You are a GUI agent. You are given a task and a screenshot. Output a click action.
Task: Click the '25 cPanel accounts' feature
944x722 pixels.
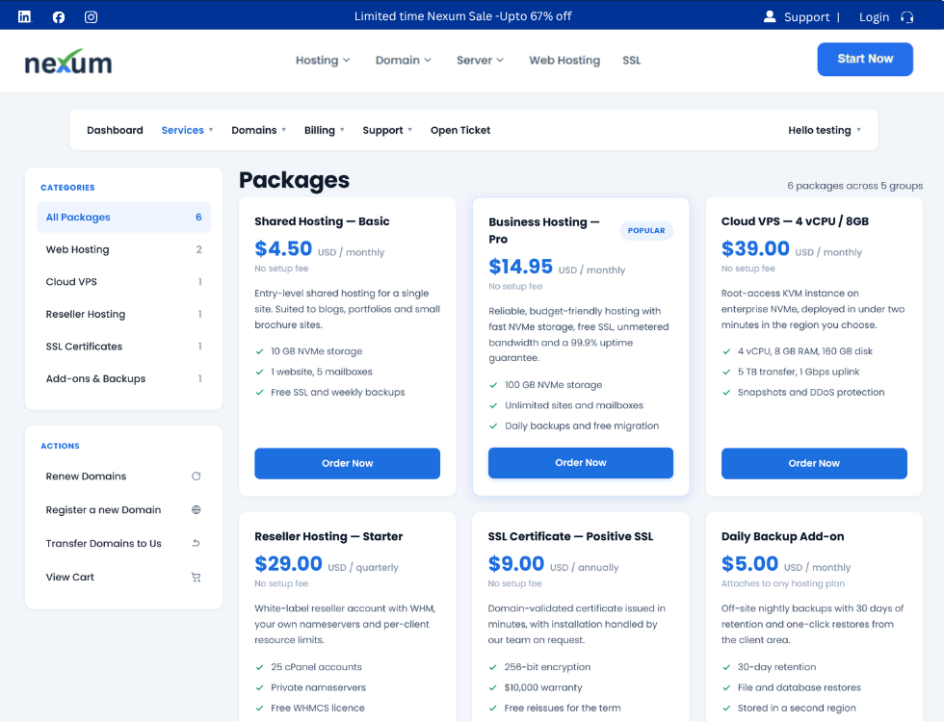(x=316, y=666)
